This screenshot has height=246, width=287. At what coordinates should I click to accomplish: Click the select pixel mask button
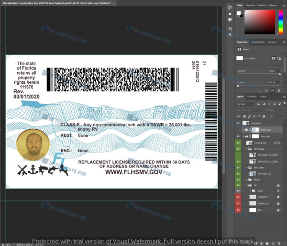click(x=274, y=58)
